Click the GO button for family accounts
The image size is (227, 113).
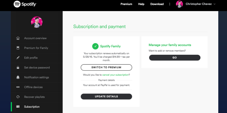click(x=175, y=58)
